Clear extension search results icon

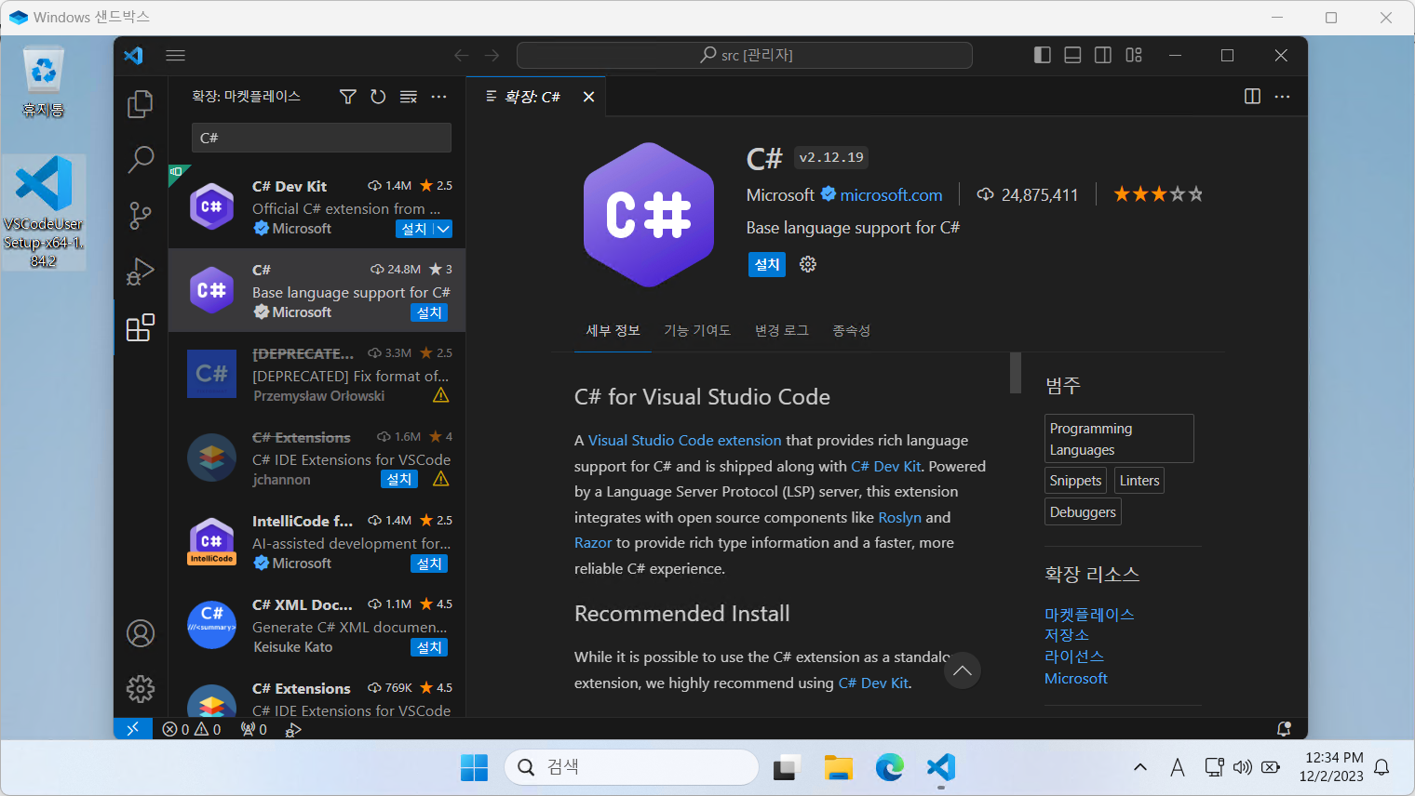tap(409, 97)
